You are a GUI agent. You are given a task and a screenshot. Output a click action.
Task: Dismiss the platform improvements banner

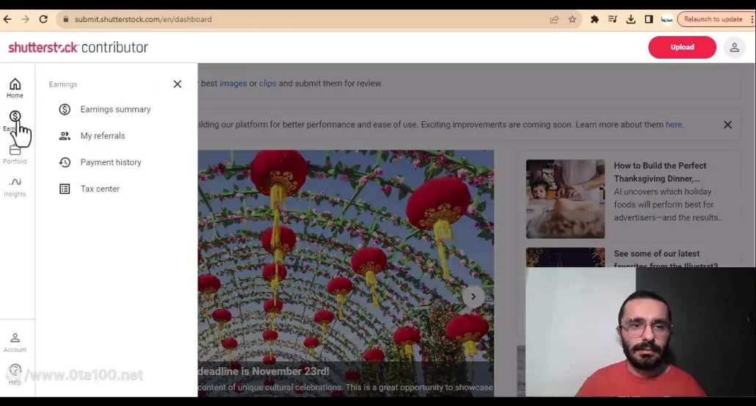pos(727,125)
